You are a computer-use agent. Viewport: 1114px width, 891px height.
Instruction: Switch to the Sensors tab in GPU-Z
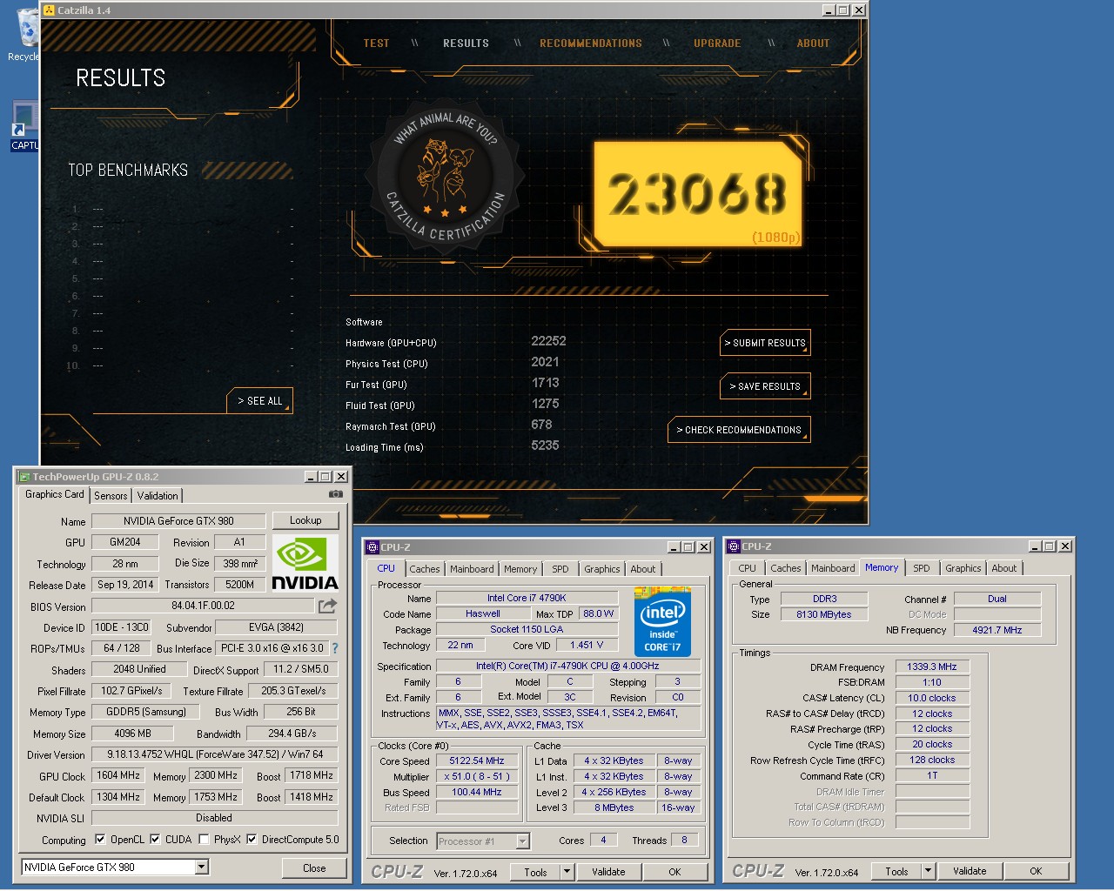(111, 496)
